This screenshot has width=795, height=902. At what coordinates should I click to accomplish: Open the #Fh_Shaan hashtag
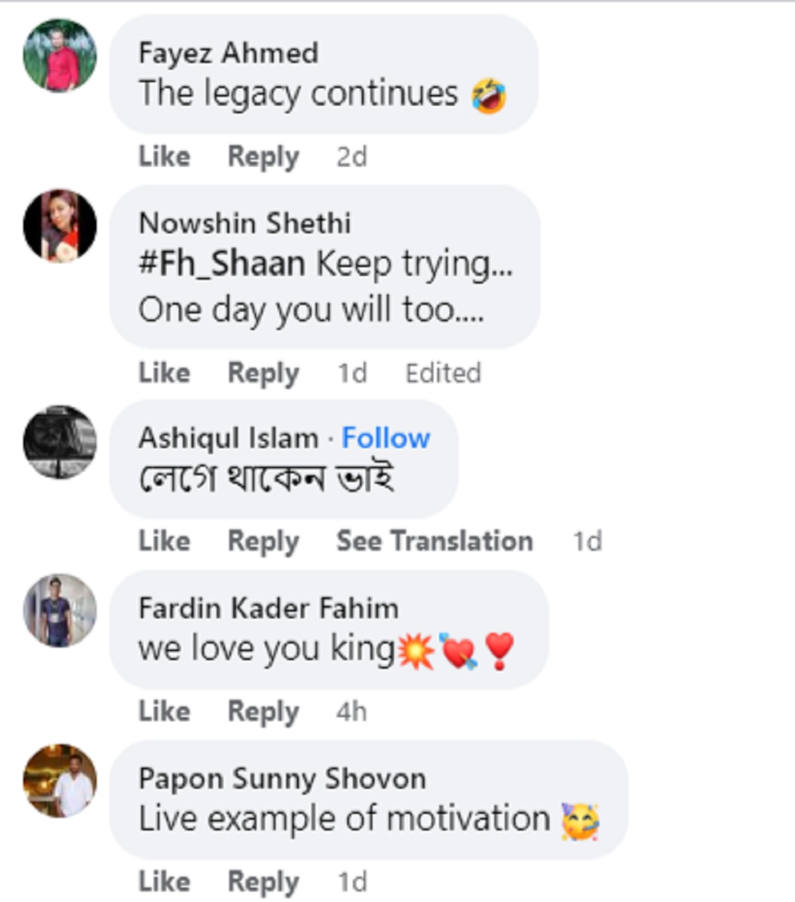coord(222,264)
